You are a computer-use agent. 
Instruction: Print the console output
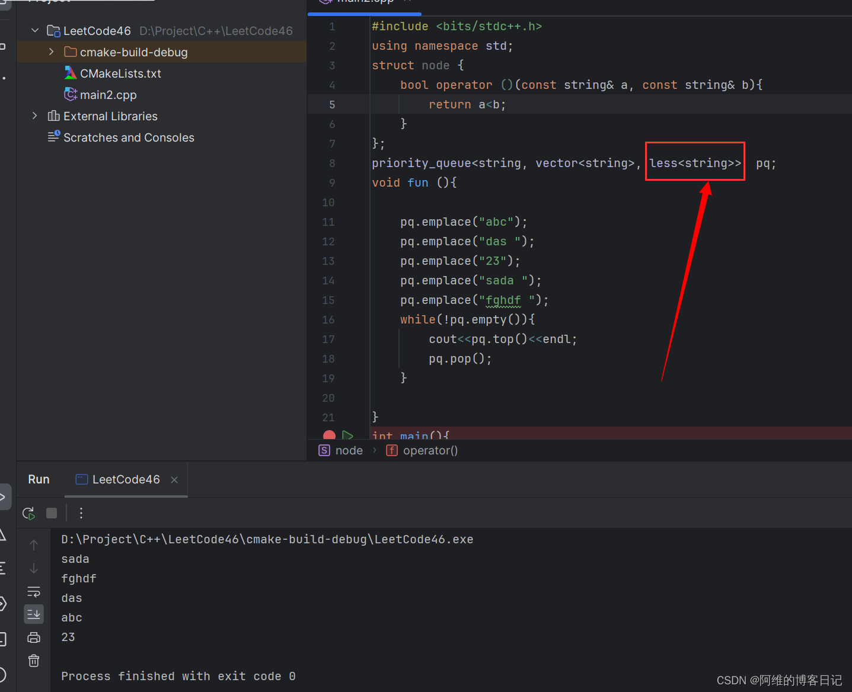[x=34, y=637]
